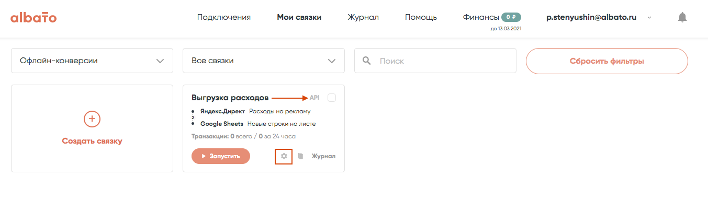Viewport: 708px width, 212px height.
Task: Open the Журнал link on the card
Action: point(323,156)
